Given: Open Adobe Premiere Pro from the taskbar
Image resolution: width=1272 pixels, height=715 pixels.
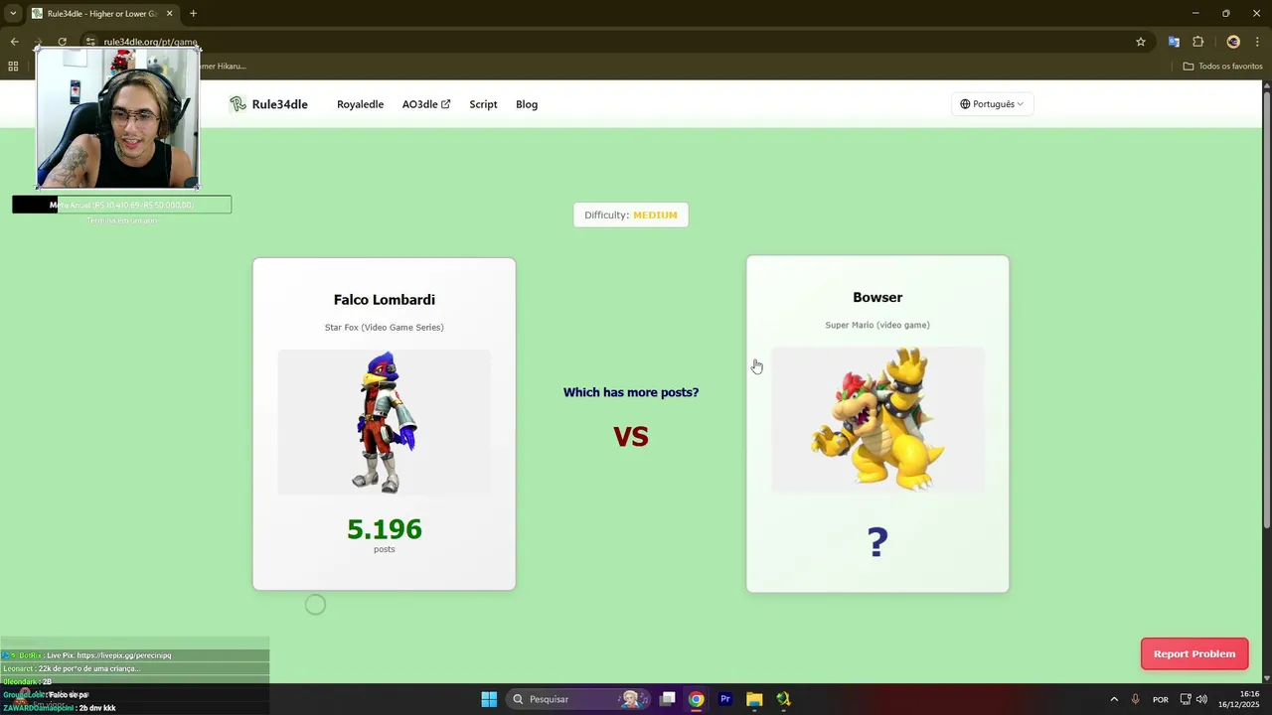Looking at the screenshot, I should pyautogui.click(x=725, y=699).
